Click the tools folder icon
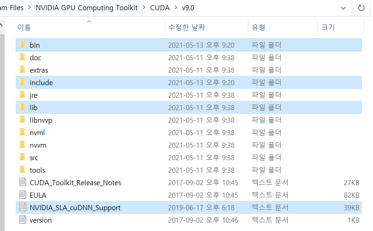The image size is (373, 231). [22, 170]
